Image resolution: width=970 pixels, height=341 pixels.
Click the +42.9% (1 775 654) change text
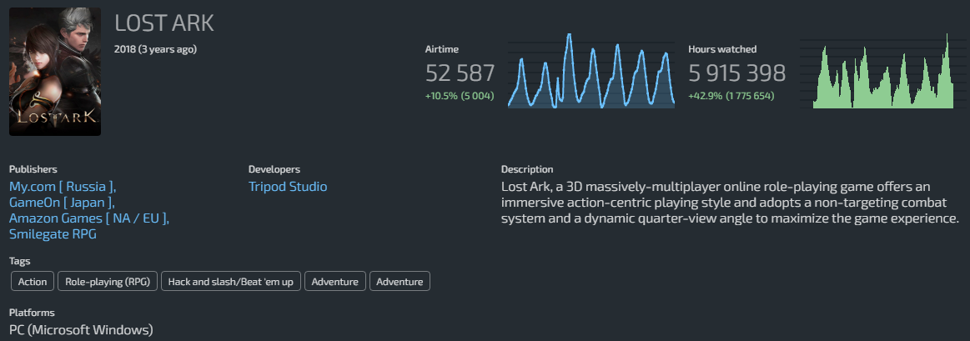point(731,96)
